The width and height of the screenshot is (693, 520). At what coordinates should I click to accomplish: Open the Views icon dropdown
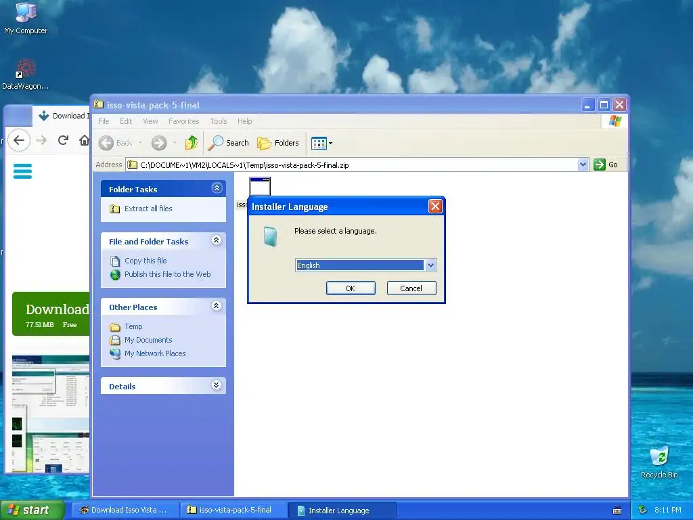321,143
